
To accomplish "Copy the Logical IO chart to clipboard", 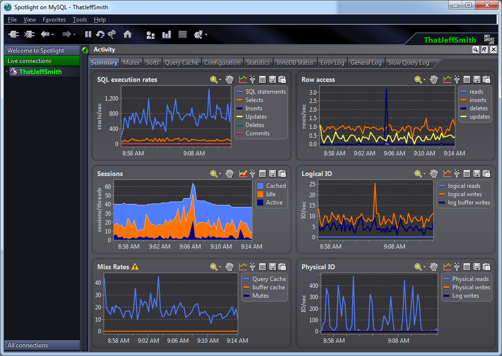I will click(x=486, y=174).
